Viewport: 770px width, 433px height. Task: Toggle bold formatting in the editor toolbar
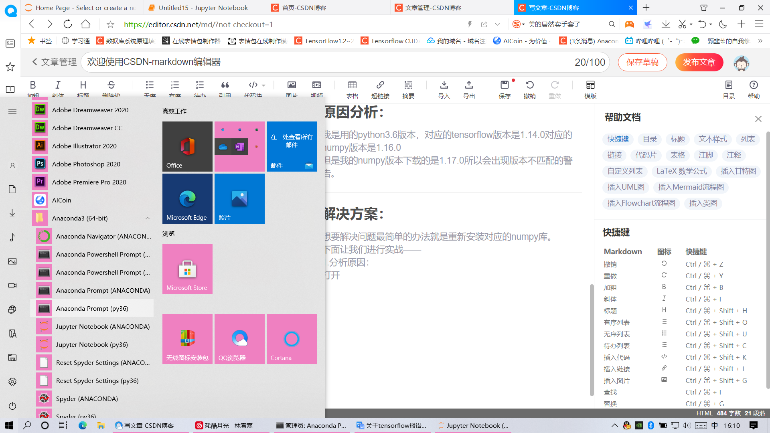coord(33,85)
